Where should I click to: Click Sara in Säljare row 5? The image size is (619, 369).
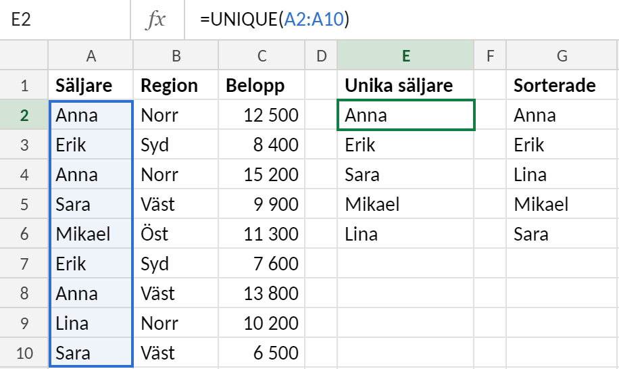91,204
